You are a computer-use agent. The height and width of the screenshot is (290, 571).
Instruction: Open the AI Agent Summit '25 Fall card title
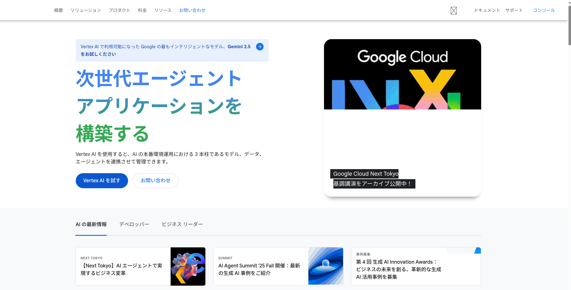point(259,269)
